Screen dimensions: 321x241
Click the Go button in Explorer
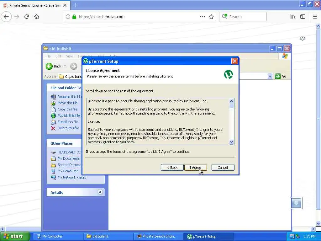coord(281,76)
